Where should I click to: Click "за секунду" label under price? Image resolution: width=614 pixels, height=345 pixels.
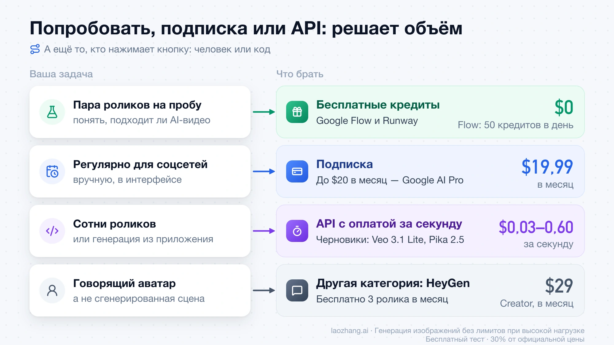point(548,244)
